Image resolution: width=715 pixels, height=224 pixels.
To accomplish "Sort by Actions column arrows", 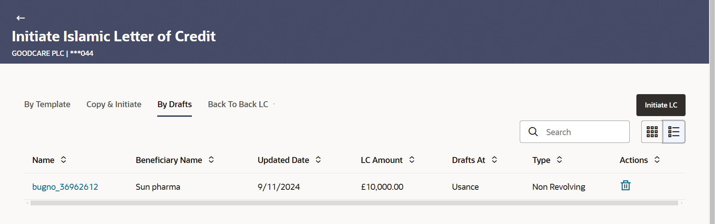I will [657, 160].
